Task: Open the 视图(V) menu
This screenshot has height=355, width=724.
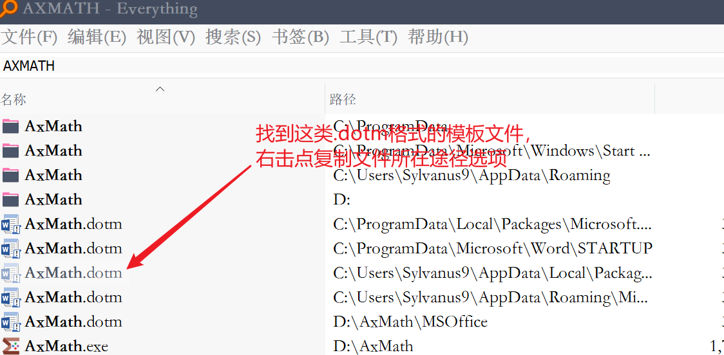Action: click(166, 37)
